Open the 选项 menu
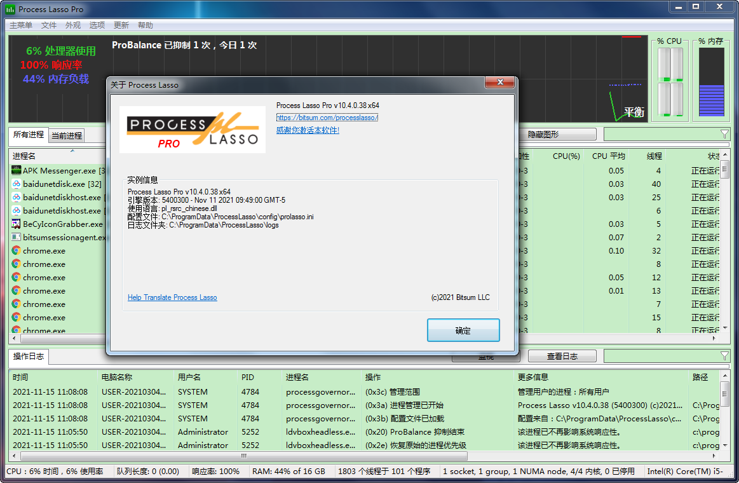The image size is (739, 483). (x=97, y=25)
